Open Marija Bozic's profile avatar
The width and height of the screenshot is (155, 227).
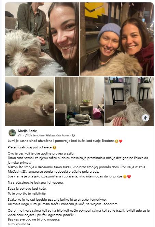pyautogui.click(x=12, y=133)
